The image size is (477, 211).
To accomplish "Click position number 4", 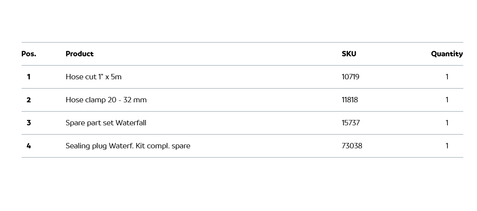I will tap(28, 146).
